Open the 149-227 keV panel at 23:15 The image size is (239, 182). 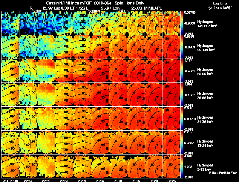[x=136, y=23]
